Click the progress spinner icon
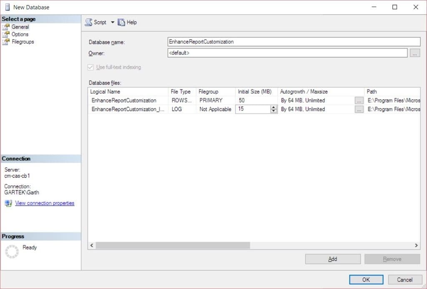This screenshot has height=289, width=427. (12, 252)
